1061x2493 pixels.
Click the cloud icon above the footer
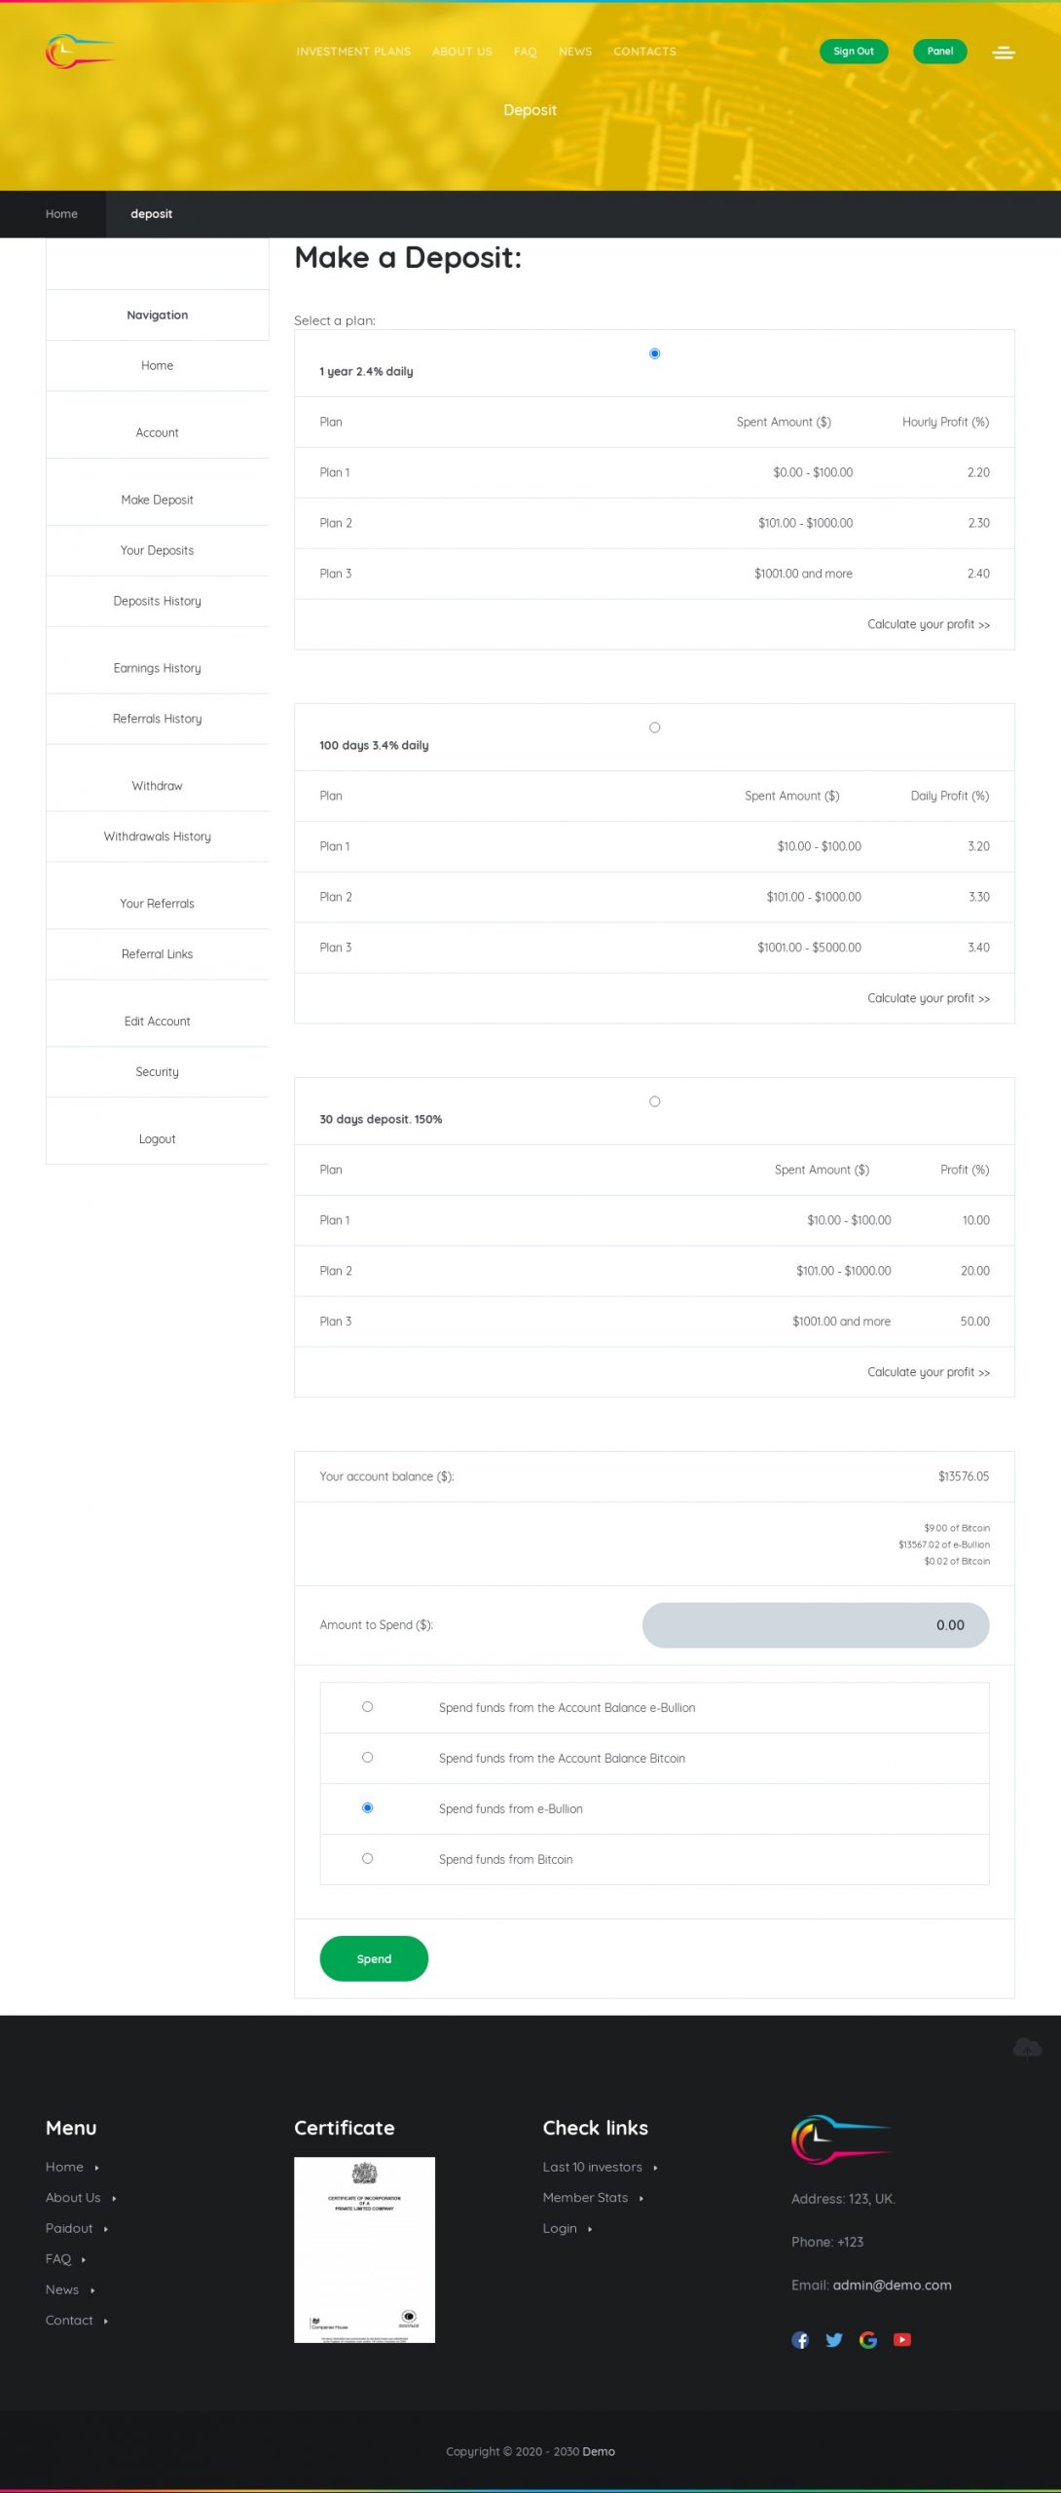(x=1027, y=2048)
